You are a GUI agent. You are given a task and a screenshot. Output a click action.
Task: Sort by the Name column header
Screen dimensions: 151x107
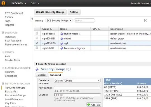pyautogui.click(x=63, y=29)
